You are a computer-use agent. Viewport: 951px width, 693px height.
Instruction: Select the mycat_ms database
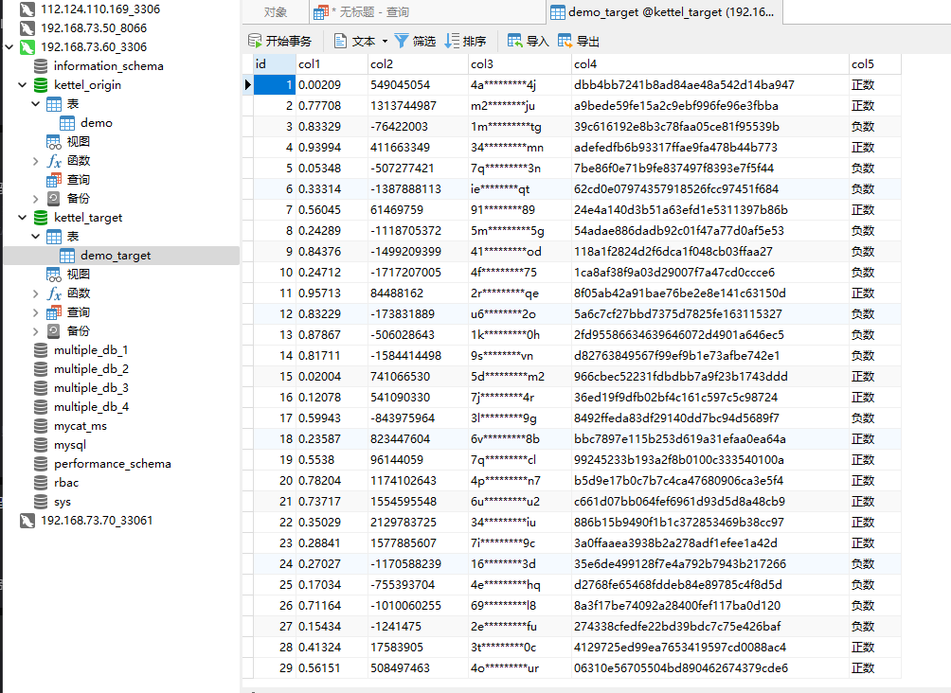80,426
